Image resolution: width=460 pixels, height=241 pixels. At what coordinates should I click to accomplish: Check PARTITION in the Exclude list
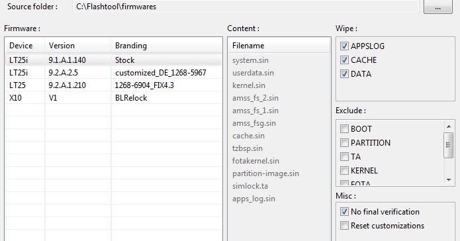[344, 142]
